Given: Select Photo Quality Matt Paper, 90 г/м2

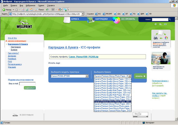Looking at the screenshot, I should [113, 95].
